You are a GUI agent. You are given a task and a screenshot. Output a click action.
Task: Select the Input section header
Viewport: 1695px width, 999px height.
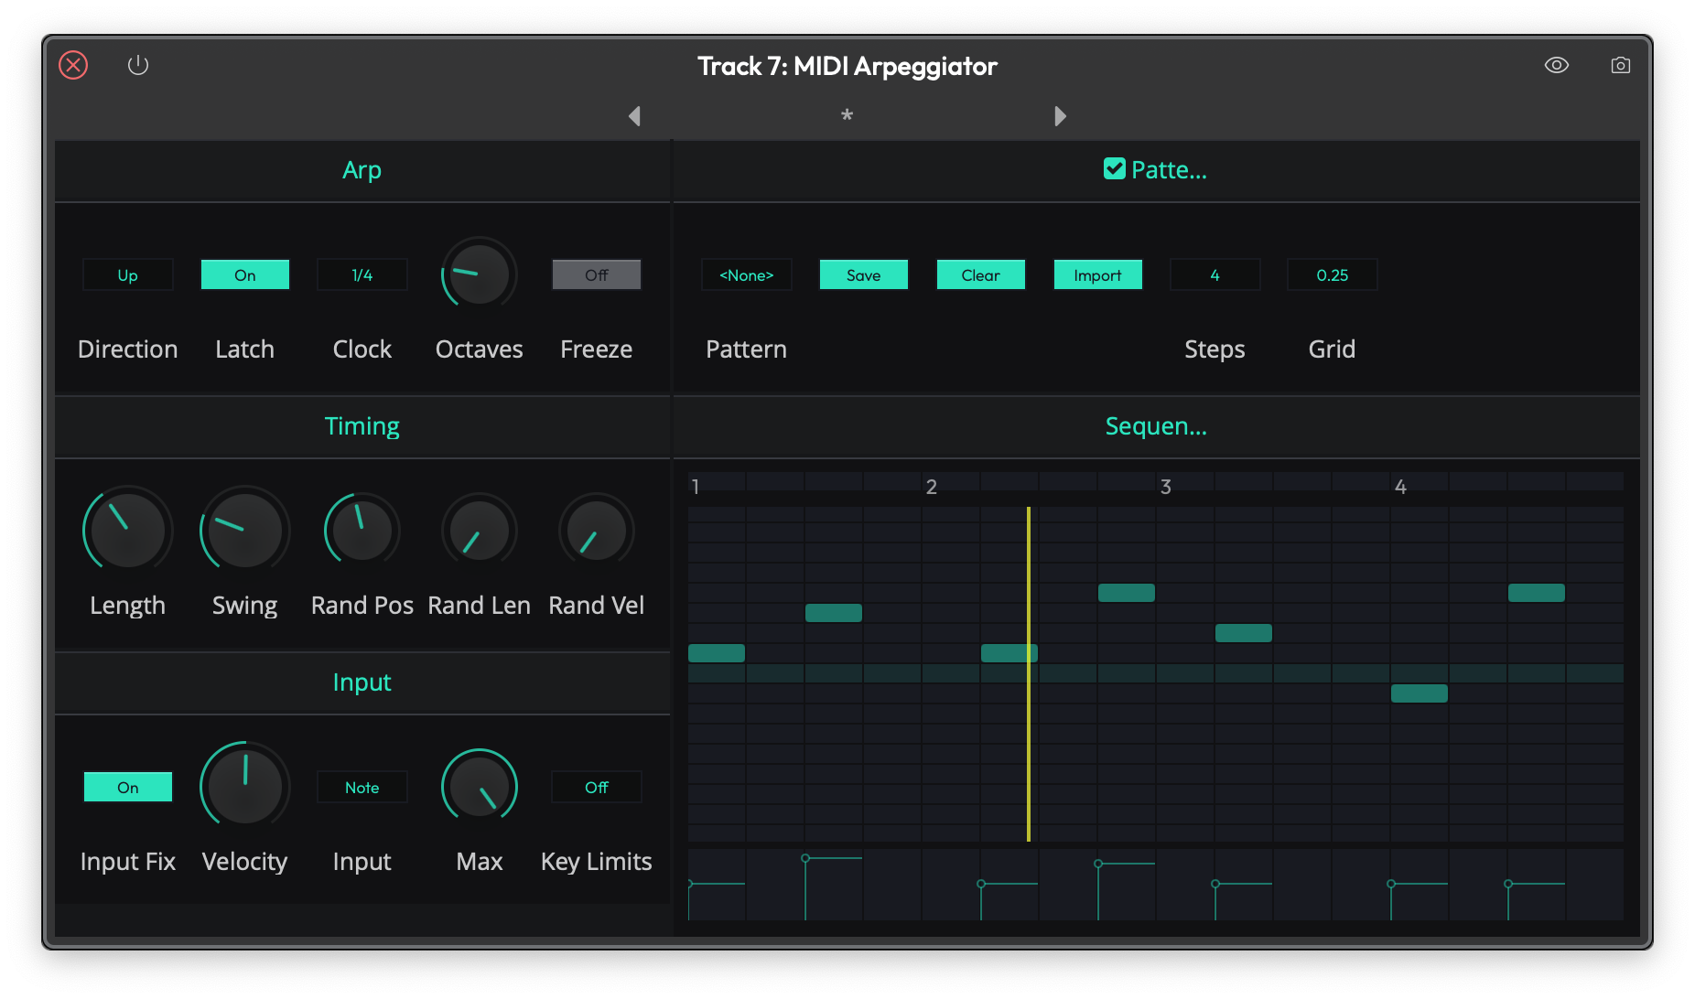coord(362,682)
